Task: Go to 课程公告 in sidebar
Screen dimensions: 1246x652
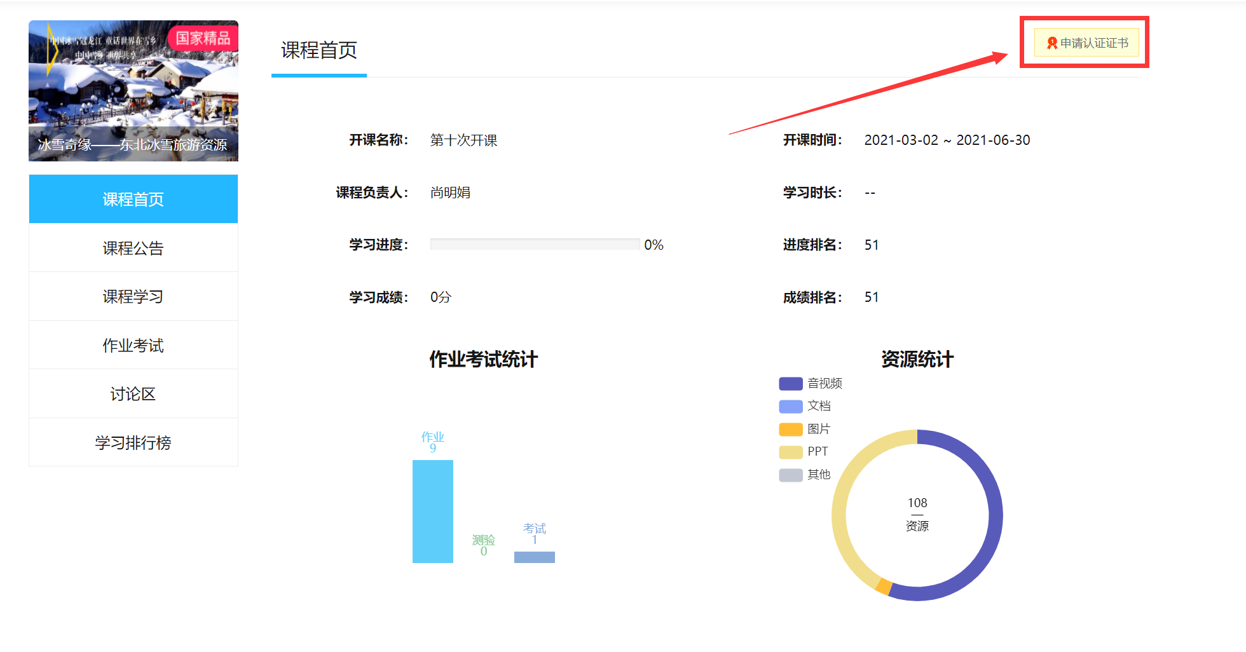Action: [x=133, y=248]
